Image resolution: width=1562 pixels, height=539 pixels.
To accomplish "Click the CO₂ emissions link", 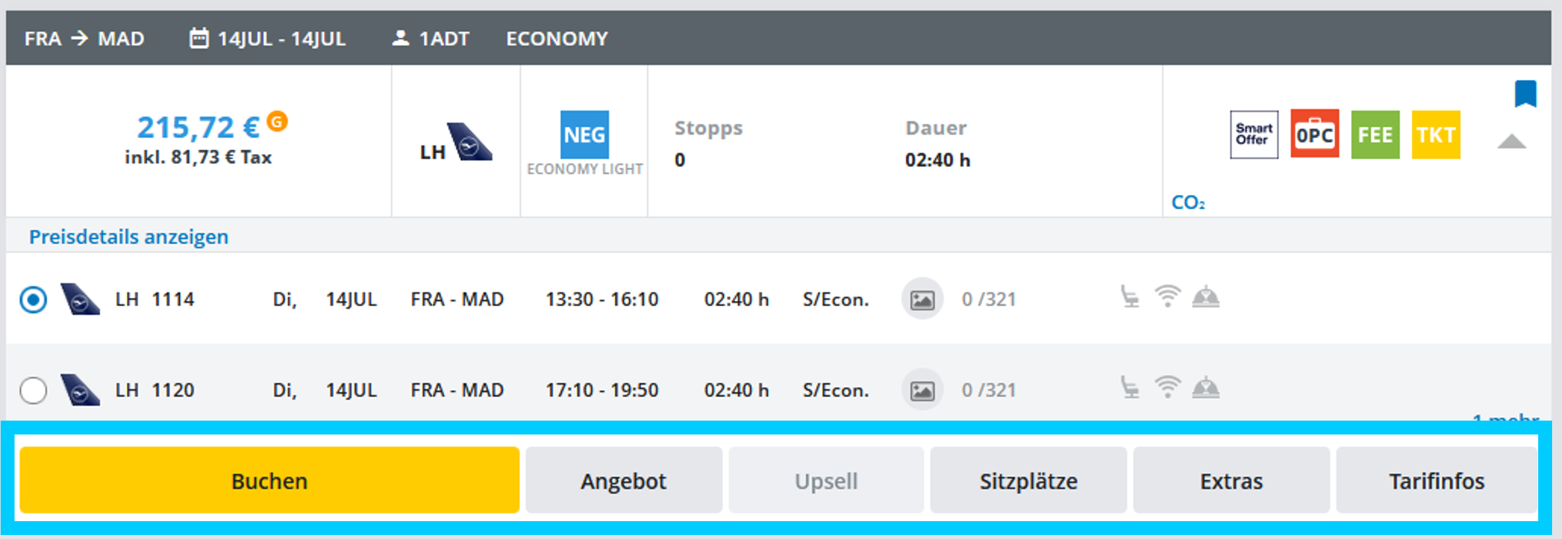I will (1188, 202).
